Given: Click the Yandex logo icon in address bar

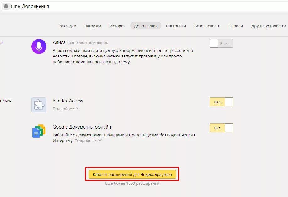Looking at the screenshot, I should [6, 6].
